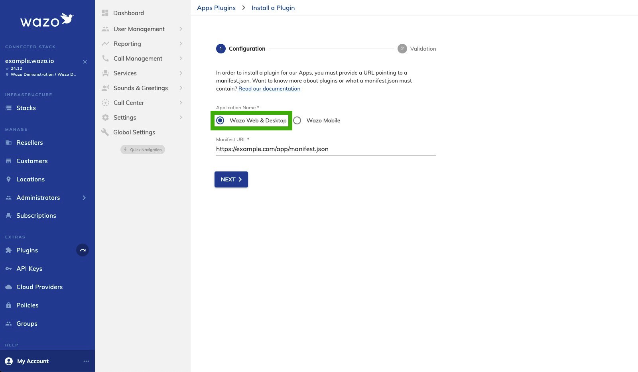Image resolution: width=638 pixels, height=372 pixels.
Task: Click the Quick Navigation button
Action: (143, 150)
